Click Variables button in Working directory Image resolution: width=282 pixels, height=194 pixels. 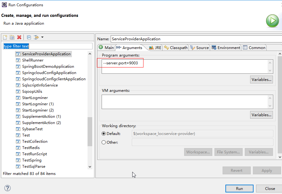point(259,152)
